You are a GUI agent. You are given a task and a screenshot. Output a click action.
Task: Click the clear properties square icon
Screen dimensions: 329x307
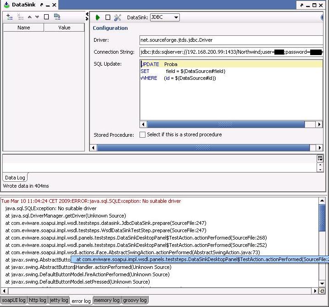coord(46,17)
